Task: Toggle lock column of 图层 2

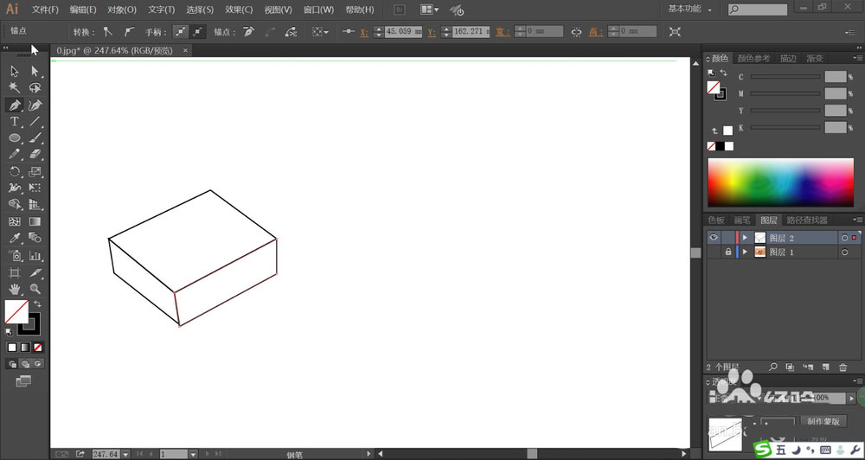Action: coord(728,238)
